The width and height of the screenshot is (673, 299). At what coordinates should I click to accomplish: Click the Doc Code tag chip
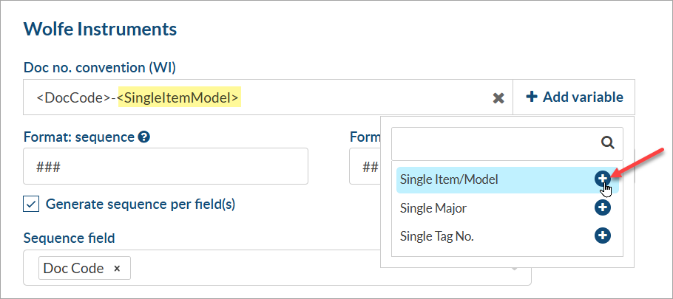(74, 269)
